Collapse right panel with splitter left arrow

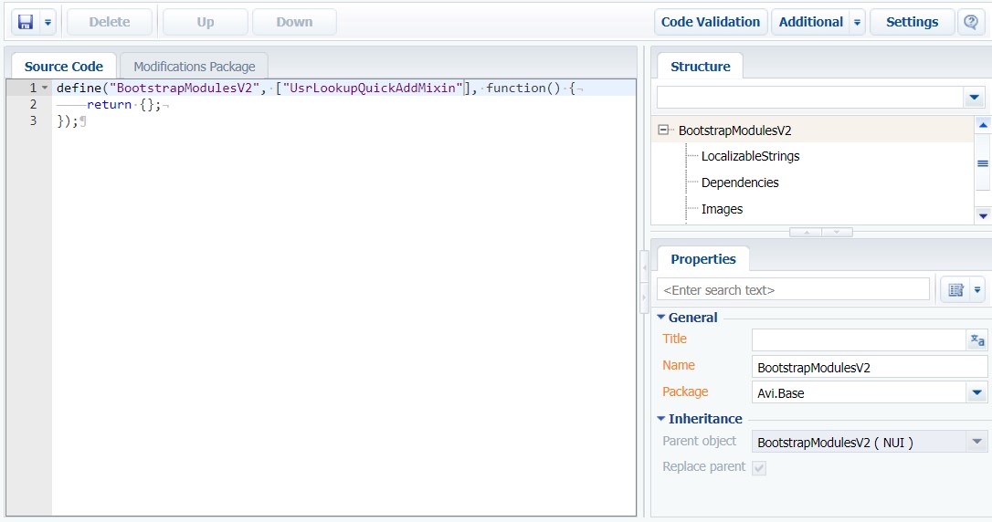coord(644,268)
